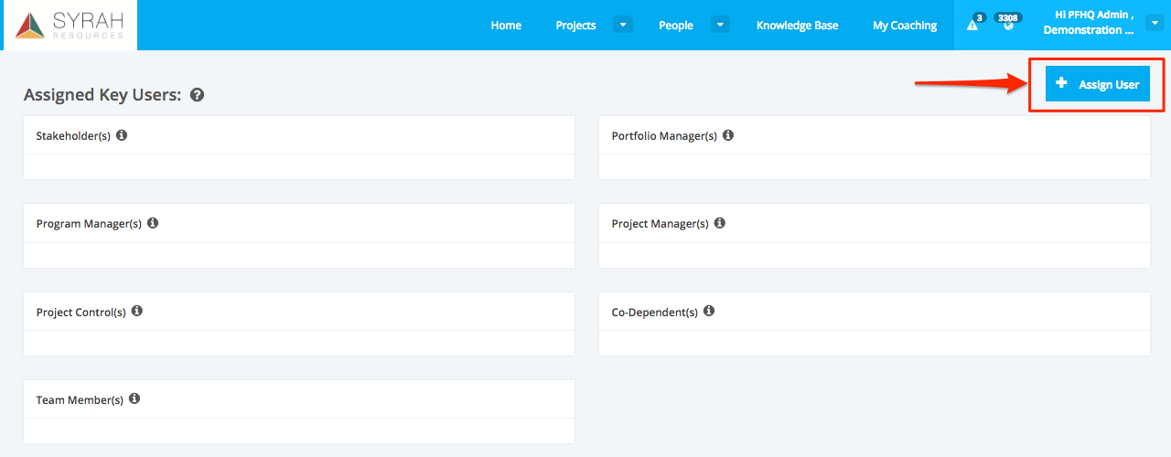Click the Portfolio Manager(s) label
This screenshot has width=1171, height=457.
664,136
